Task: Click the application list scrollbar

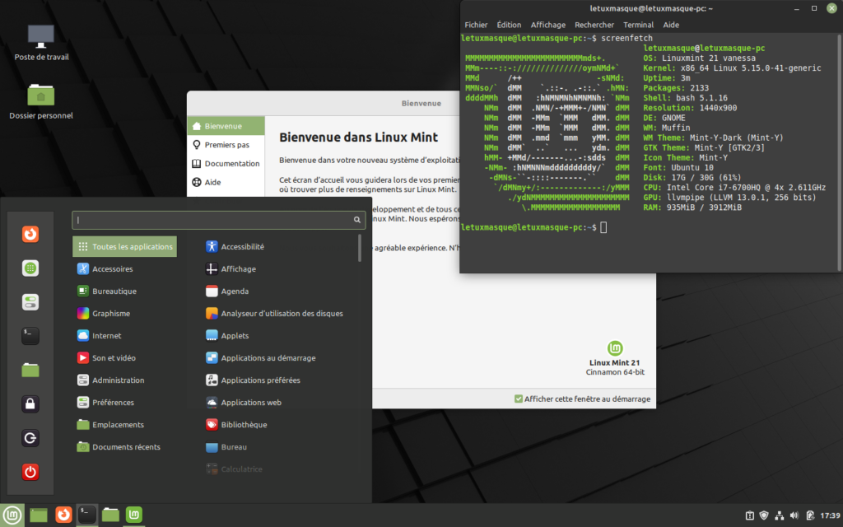Action: 360,248
